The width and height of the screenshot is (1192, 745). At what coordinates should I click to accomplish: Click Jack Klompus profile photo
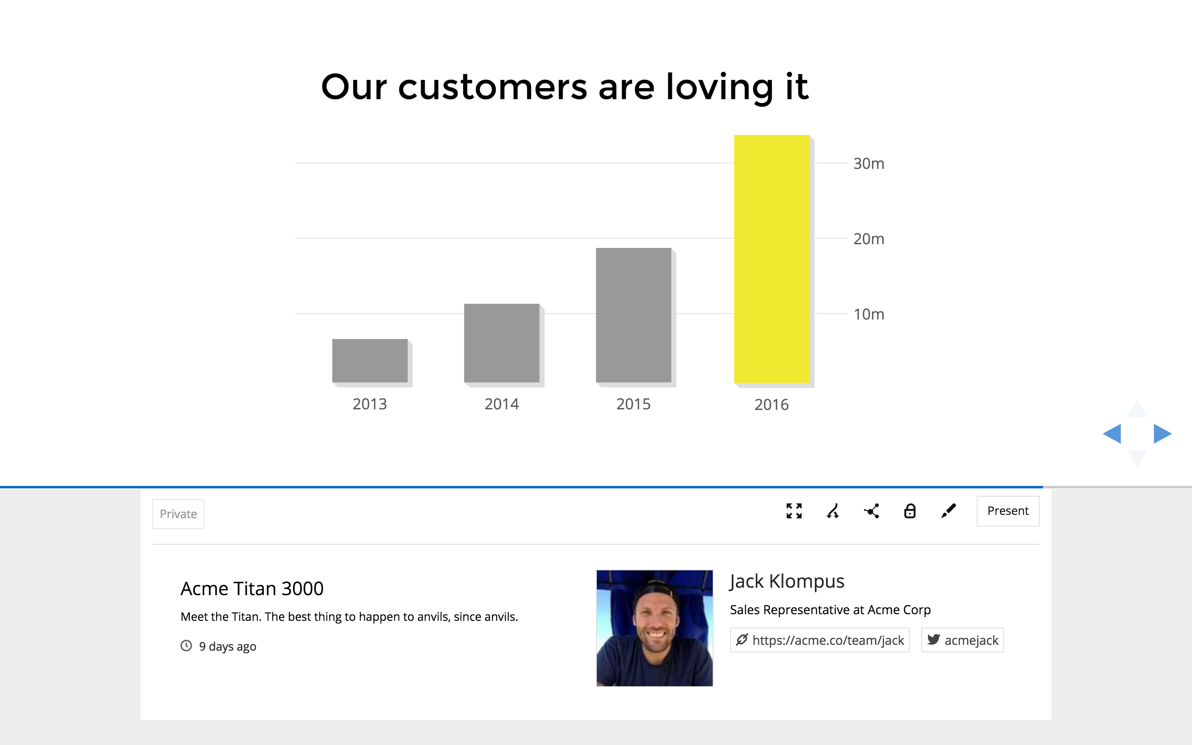click(654, 628)
